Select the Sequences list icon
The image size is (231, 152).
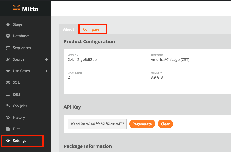tap(8, 48)
